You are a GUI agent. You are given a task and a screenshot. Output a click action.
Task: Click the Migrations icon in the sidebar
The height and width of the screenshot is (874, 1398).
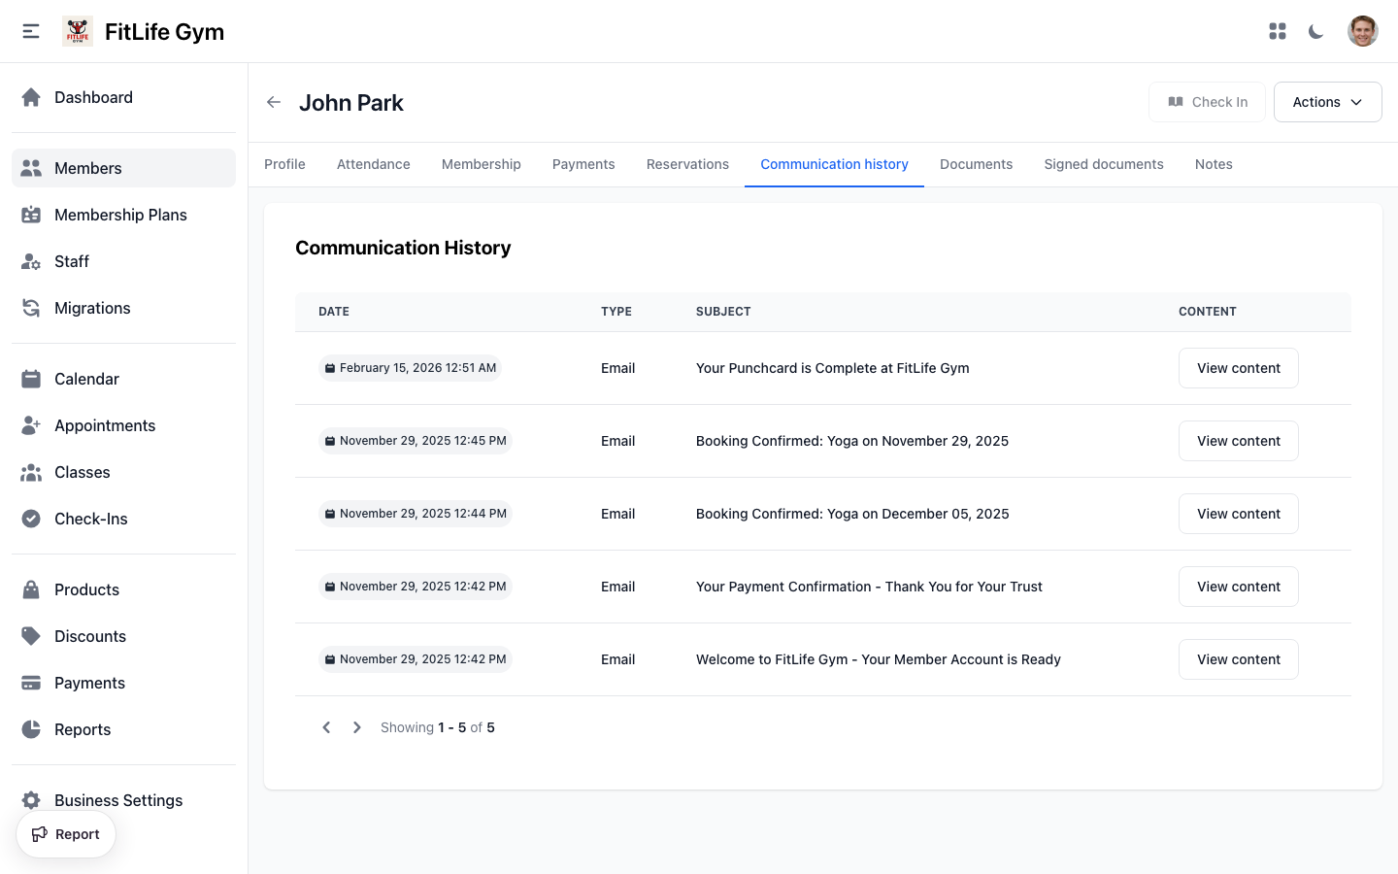31,308
